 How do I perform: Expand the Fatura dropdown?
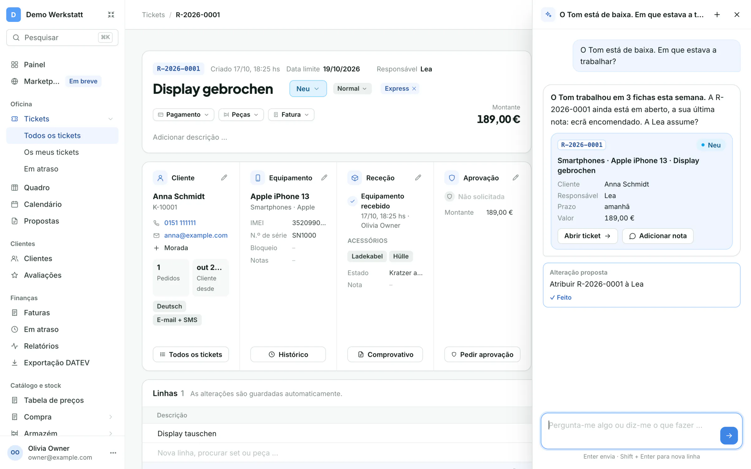(291, 114)
